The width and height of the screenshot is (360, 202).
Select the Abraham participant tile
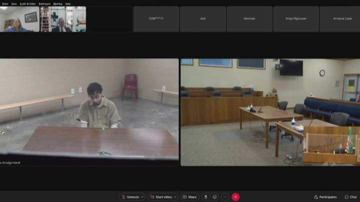tap(249, 19)
